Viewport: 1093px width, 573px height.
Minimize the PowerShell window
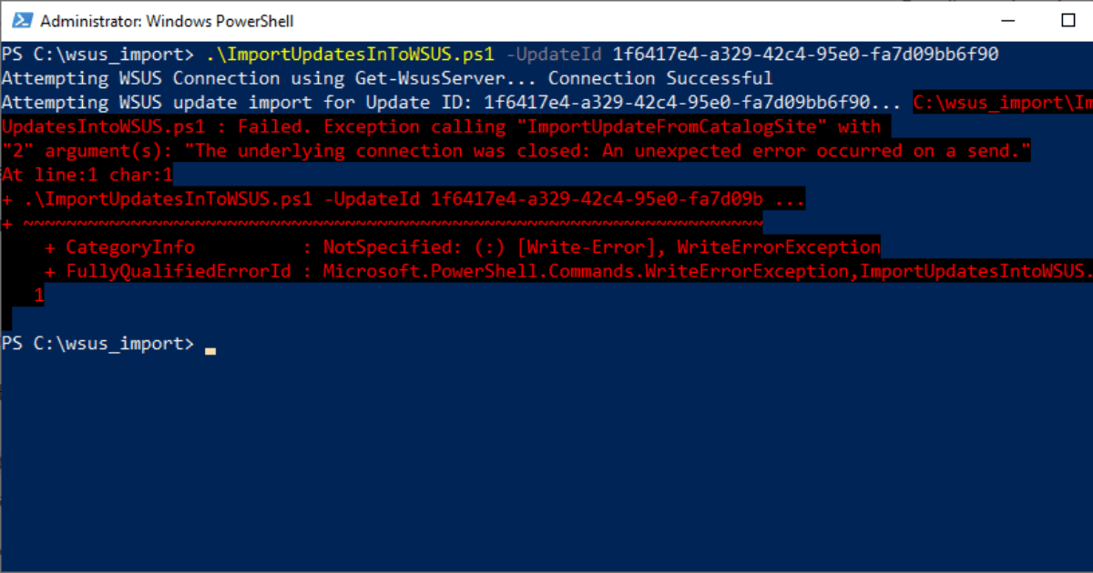pos(1006,20)
